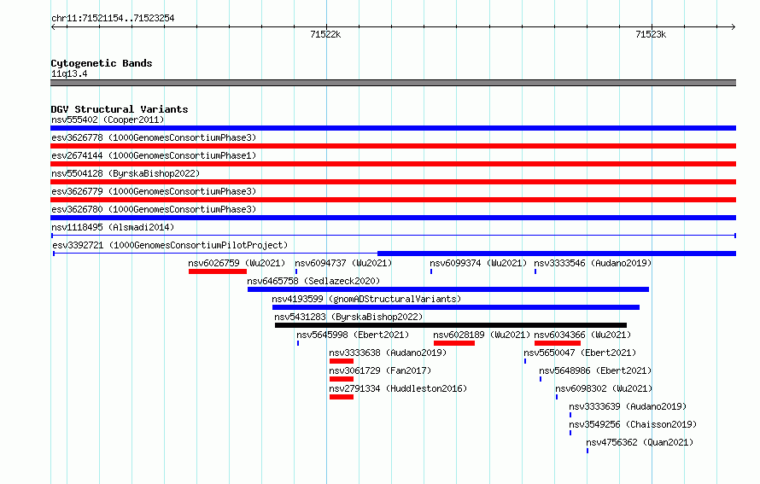Select nsv1118495 (Alsmadi2014) label
Viewport: 760px width, 484px height.
pos(113,227)
